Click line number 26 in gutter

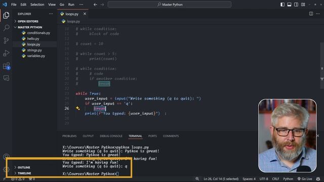coord(66,108)
